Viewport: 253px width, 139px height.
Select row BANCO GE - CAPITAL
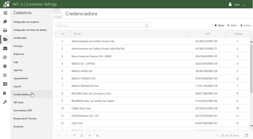152,64
